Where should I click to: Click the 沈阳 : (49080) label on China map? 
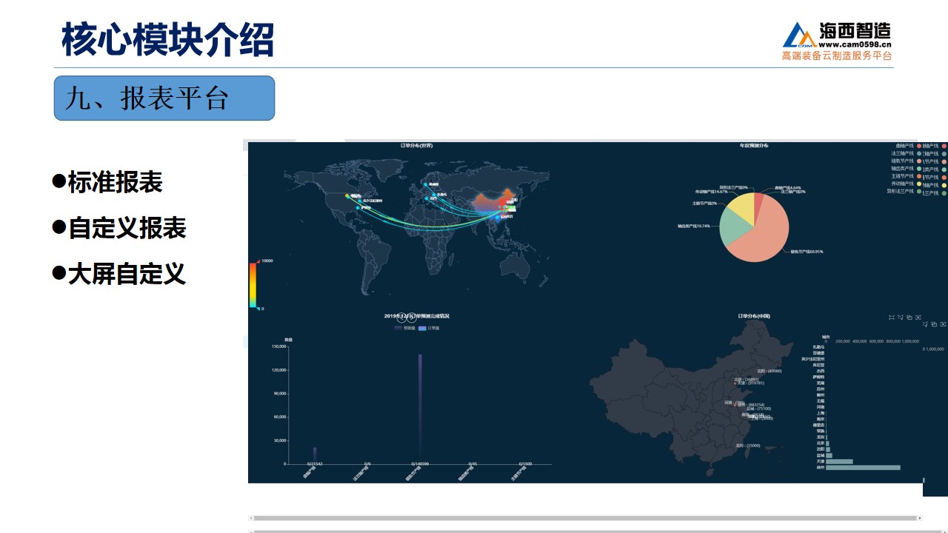(769, 371)
